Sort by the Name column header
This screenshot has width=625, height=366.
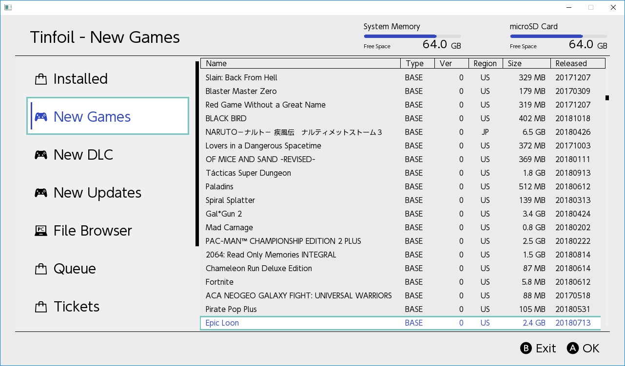[x=300, y=63]
